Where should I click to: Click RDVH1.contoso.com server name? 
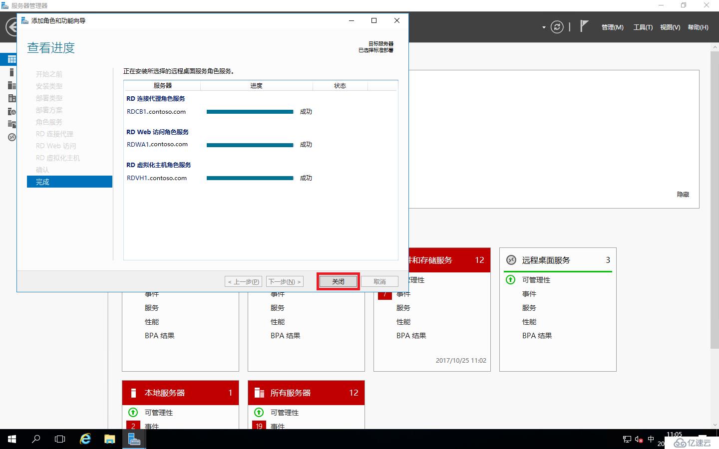(x=157, y=178)
